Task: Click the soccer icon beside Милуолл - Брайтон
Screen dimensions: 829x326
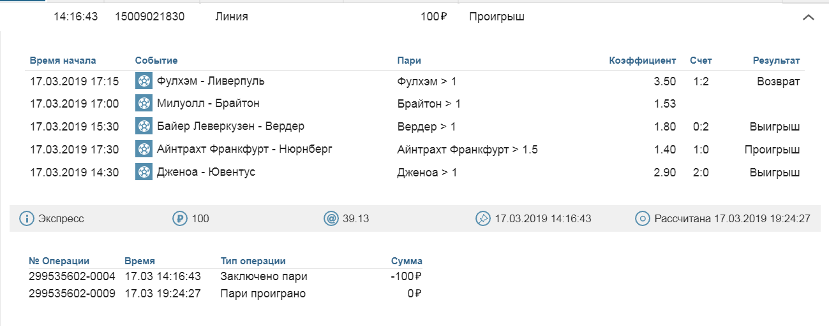Action: [144, 103]
